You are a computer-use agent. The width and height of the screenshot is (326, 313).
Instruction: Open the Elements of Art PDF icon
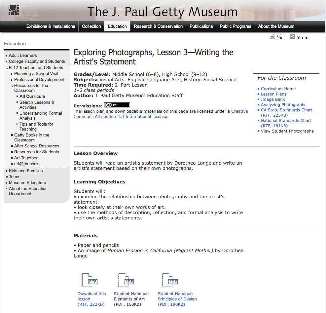(125, 280)
